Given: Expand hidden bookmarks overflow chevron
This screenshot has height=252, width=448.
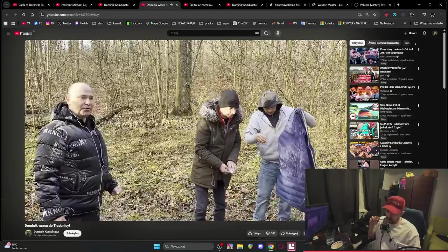Looking at the screenshot, I should [405, 23].
